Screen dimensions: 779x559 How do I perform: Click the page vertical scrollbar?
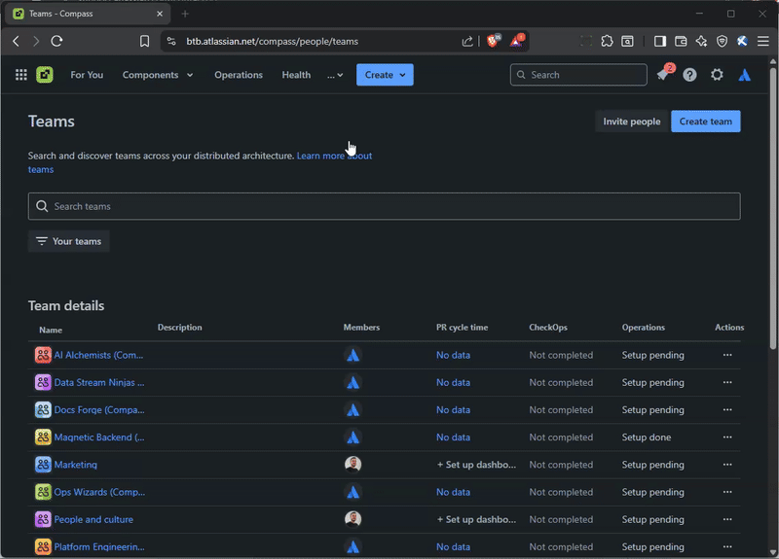(x=772, y=208)
